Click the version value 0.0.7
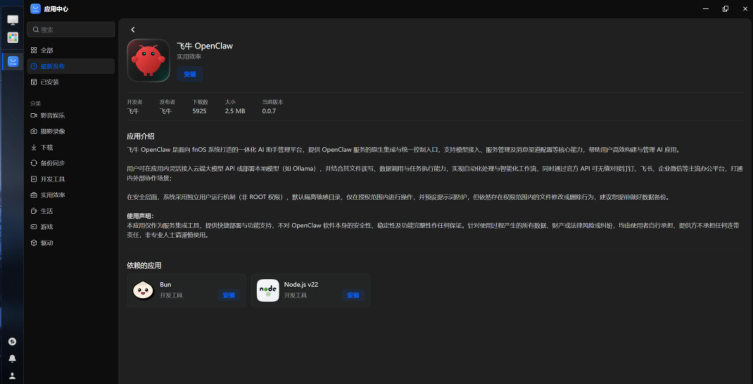753x384 pixels. point(269,111)
